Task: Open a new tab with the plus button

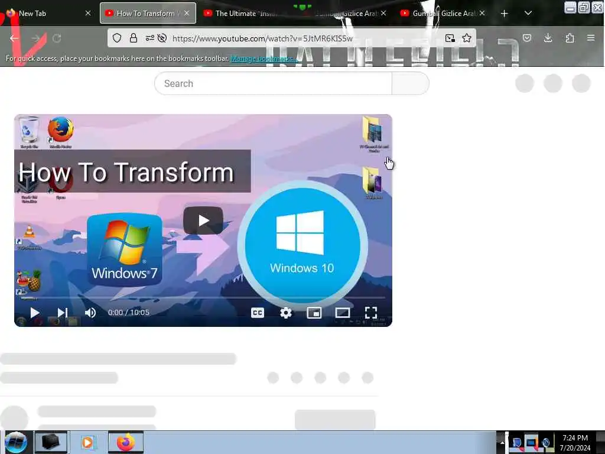Action: pos(505,14)
